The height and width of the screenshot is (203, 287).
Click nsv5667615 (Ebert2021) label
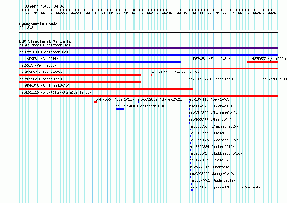tap(211, 167)
